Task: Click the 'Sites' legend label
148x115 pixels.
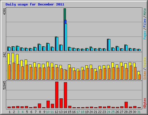Action: click(145, 75)
